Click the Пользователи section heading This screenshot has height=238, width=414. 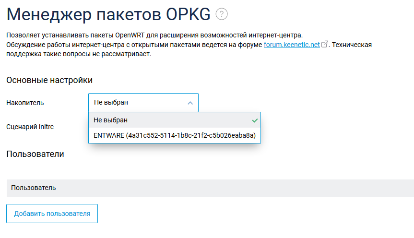click(35, 154)
